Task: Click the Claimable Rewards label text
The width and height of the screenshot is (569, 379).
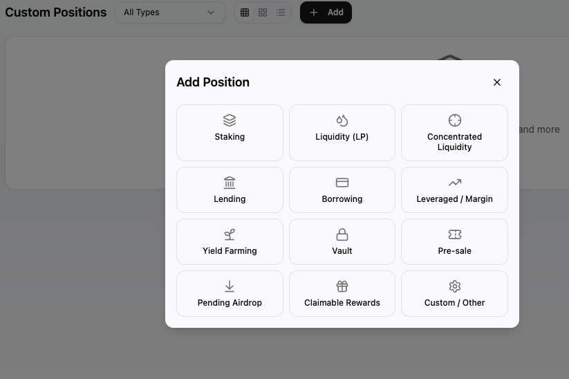Action: coord(342,303)
